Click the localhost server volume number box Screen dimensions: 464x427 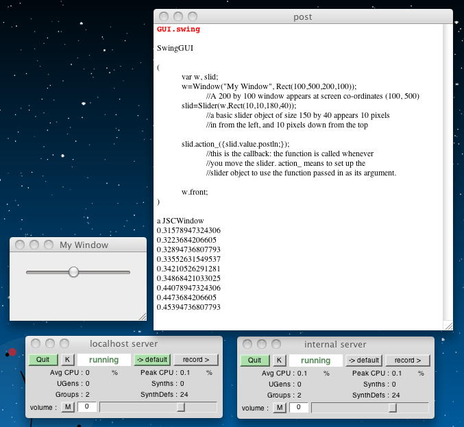[x=87, y=407]
